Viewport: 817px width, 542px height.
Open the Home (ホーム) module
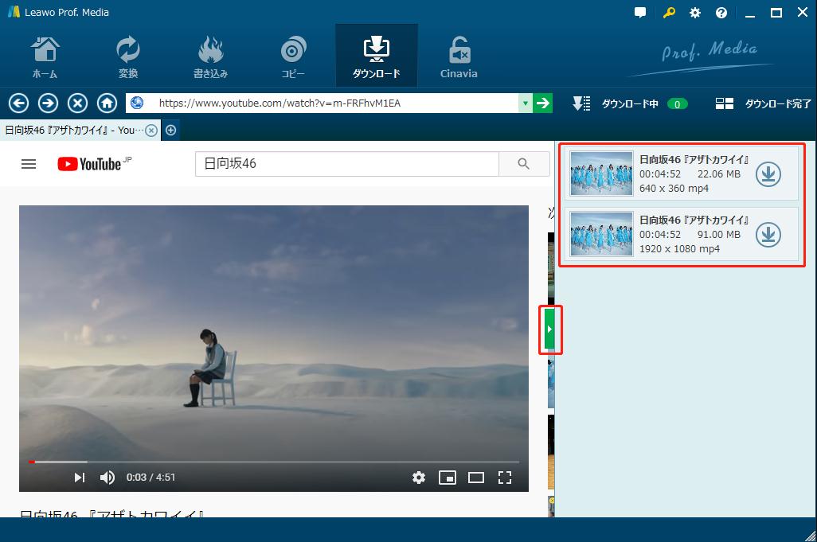coord(45,57)
